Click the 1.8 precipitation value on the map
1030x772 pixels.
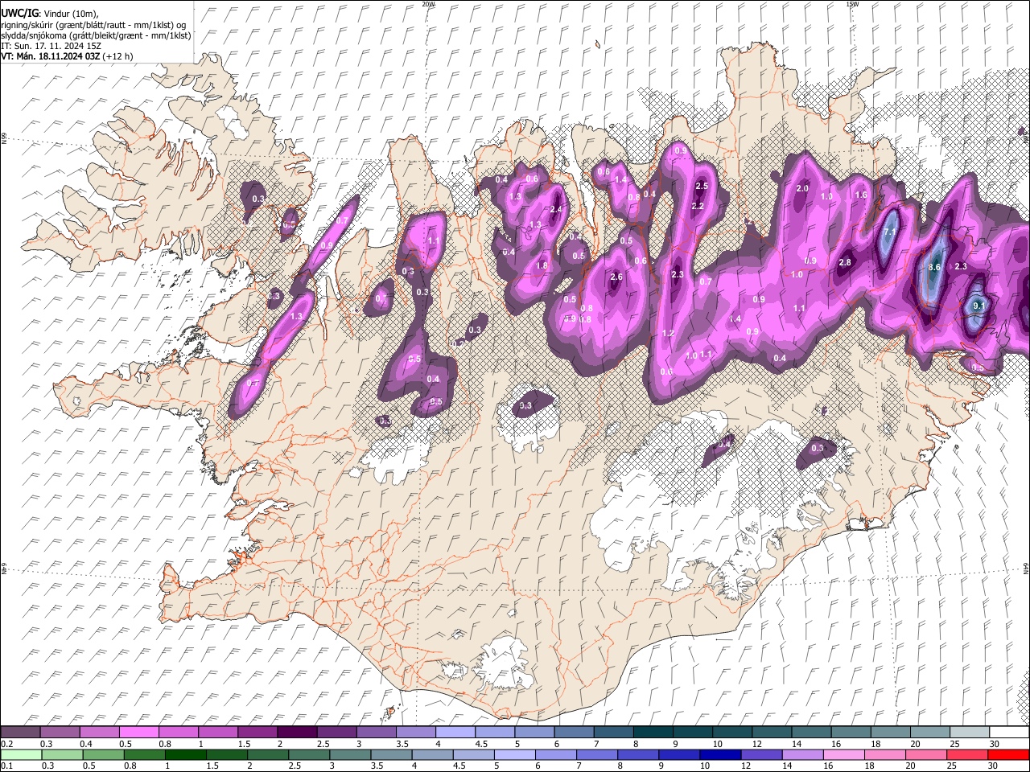(542, 266)
